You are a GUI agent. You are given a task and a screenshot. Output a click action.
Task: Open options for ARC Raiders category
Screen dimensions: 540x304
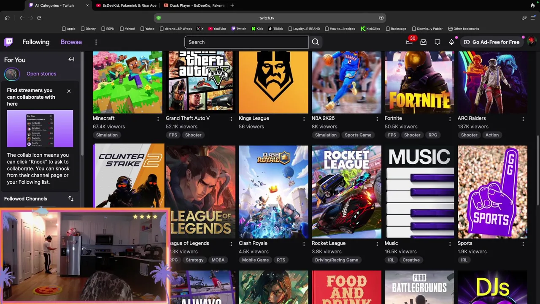coord(523,119)
